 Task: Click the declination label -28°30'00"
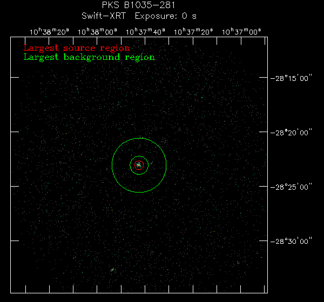click(x=291, y=241)
